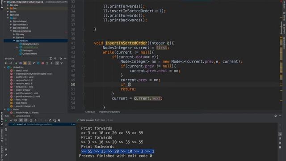Hide the Run tool window
The image size is (286, 161).
(280, 116)
